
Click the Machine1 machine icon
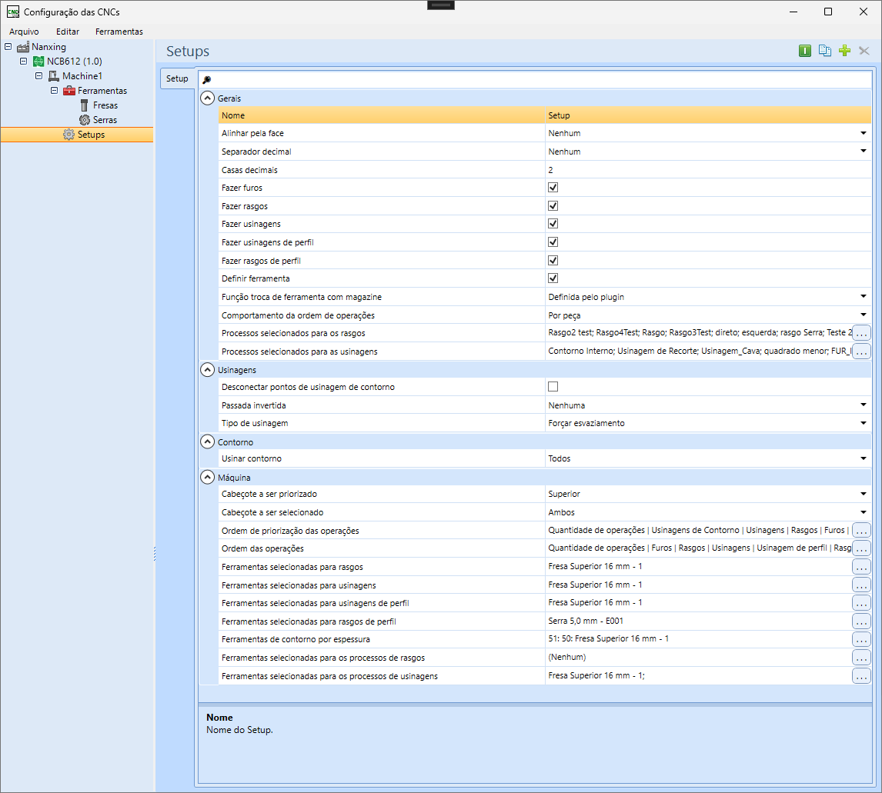point(54,76)
